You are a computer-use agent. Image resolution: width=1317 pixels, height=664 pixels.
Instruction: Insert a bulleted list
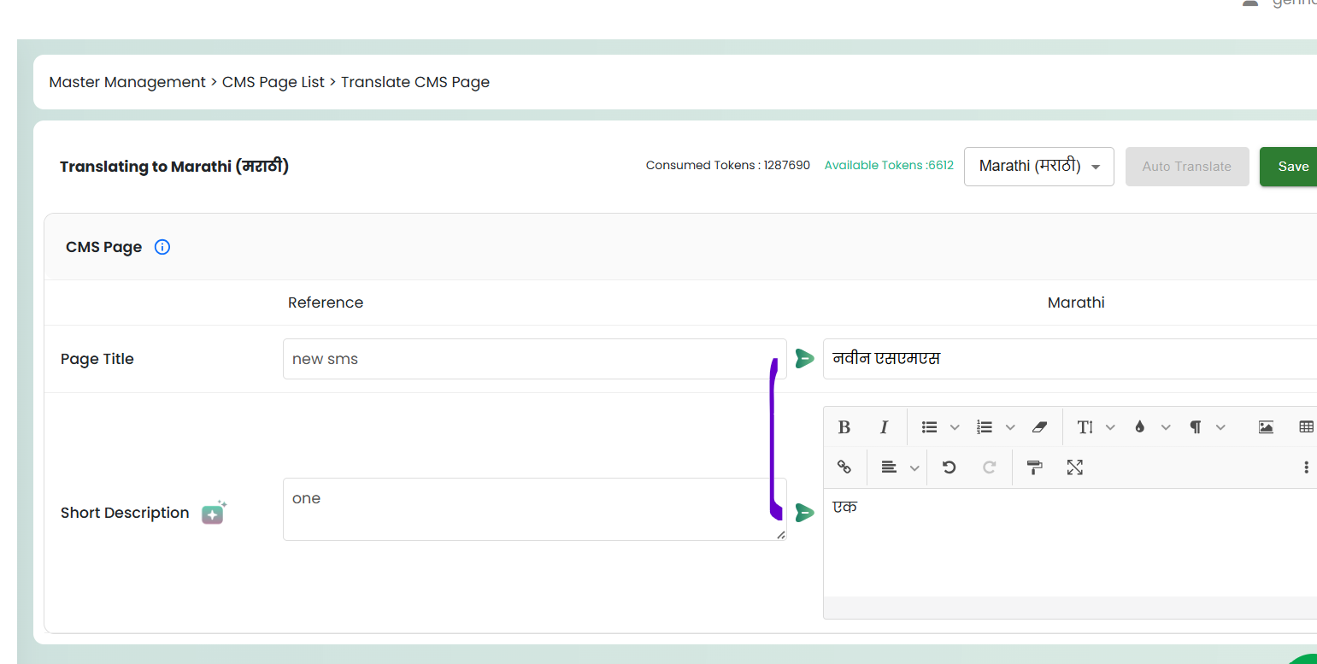930,427
